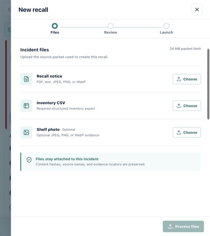Go to the Launch step label
The height and width of the screenshot is (236, 210).
166,32
